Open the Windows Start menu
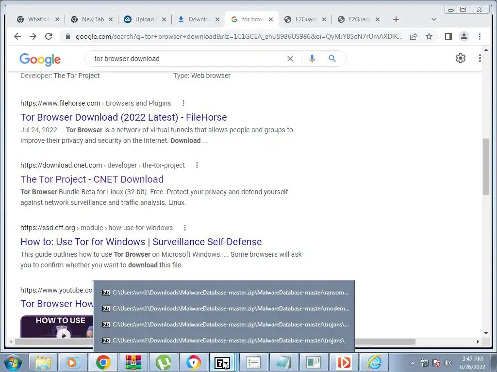The width and height of the screenshot is (497, 372). (13, 362)
